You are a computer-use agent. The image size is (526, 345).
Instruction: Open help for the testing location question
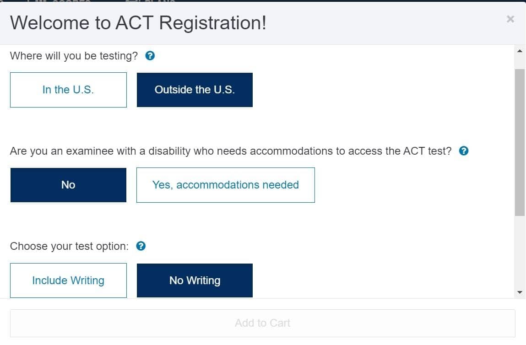[150, 55]
